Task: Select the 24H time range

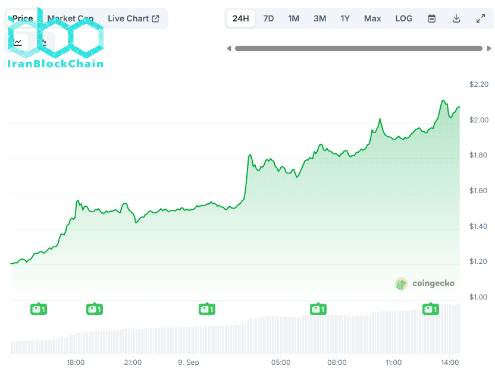Action: [x=240, y=18]
